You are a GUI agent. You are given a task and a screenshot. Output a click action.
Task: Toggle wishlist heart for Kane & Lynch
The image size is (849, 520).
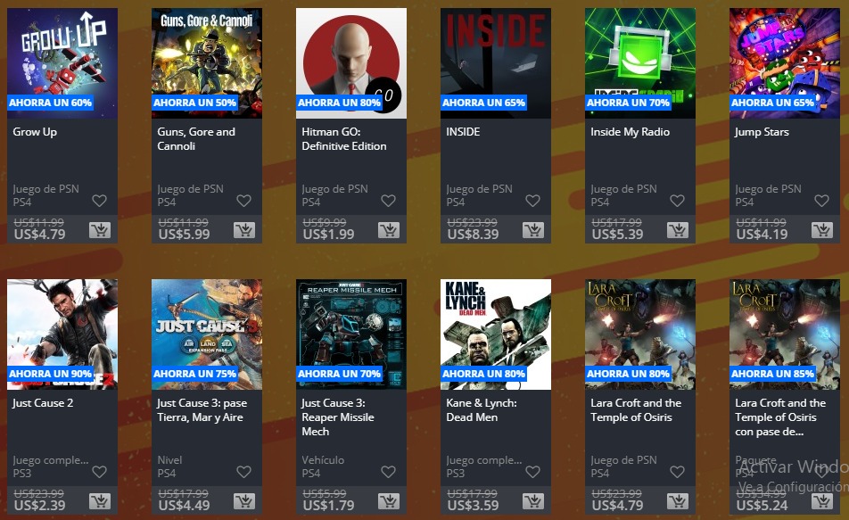[x=533, y=472]
